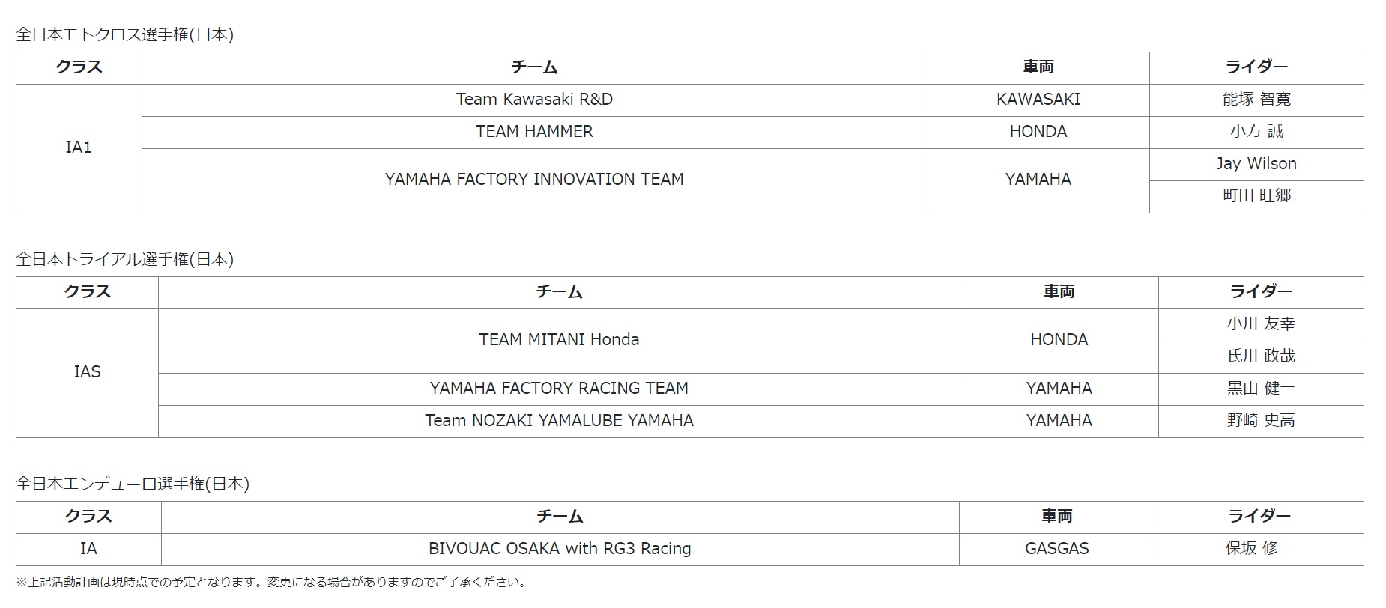Click rider name 保坂 修一
The image size is (1386, 608).
pos(1259,549)
